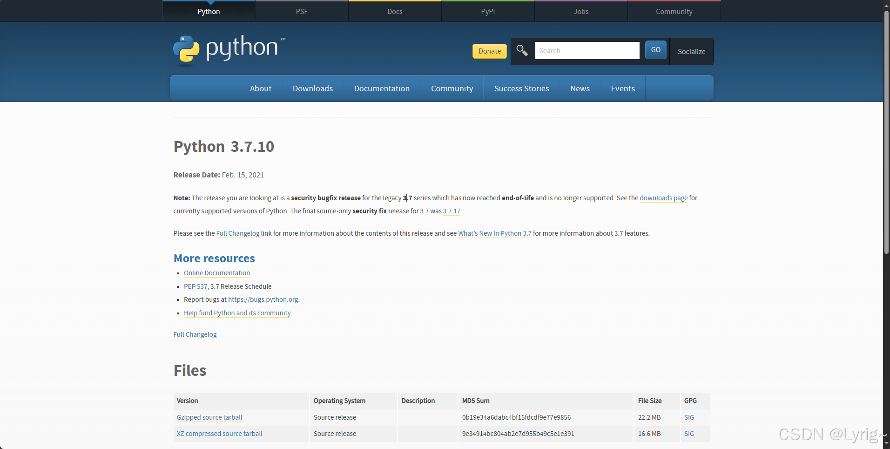Viewport: 890px width, 449px height.
Task: Open the Python top tab
Action: point(209,11)
